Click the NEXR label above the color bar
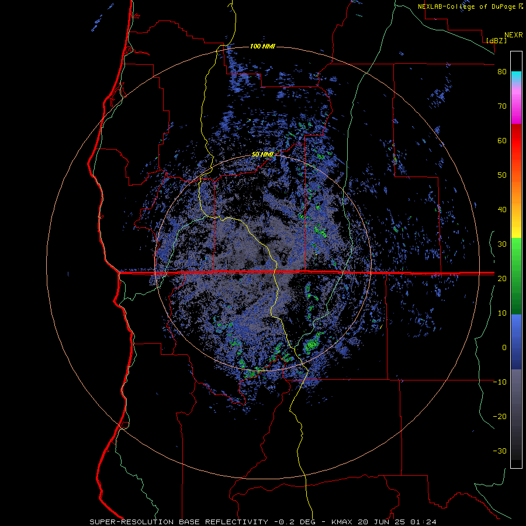 [514, 35]
